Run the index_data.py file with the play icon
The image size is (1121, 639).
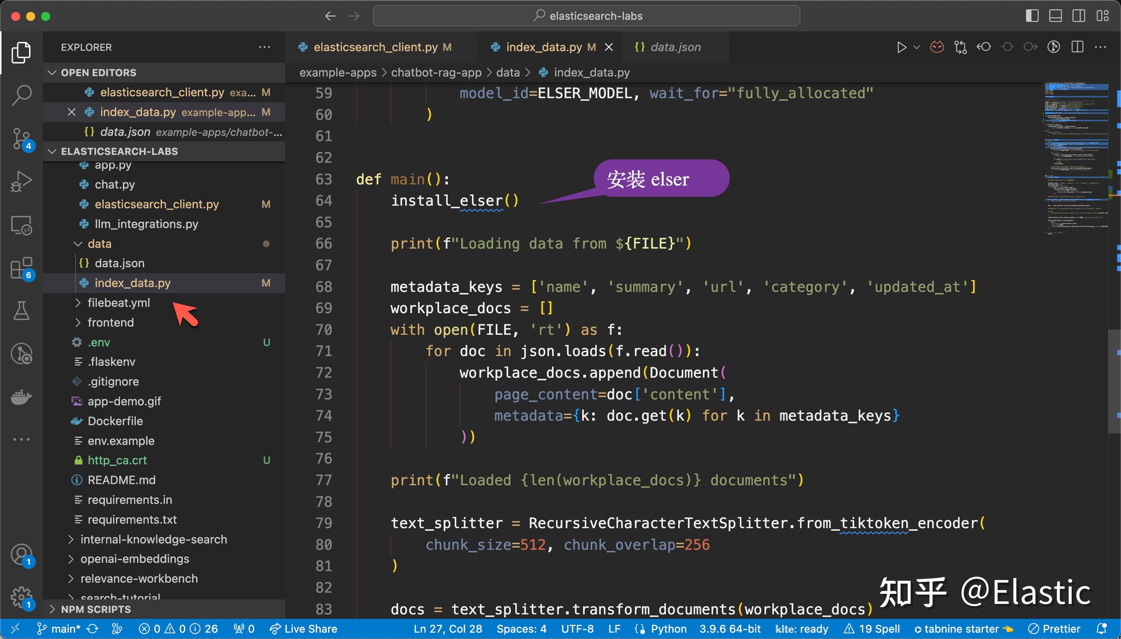pyautogui.click(x=901, y=47)
